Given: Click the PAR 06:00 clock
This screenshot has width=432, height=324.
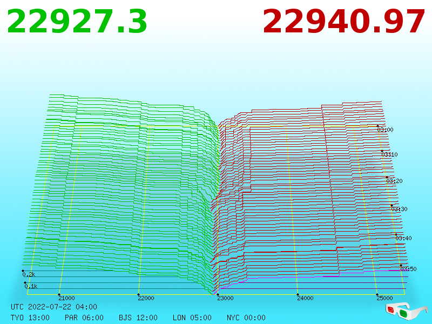Looking at the screenshot, I should coord(84,318).
